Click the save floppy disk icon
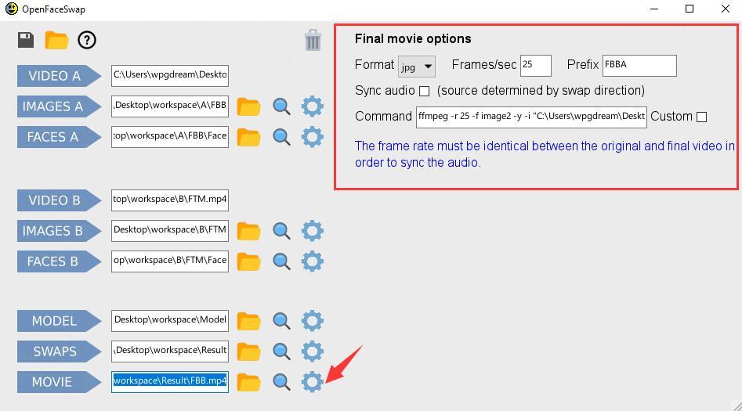742x411 pixels. click(x=26, y=40)
